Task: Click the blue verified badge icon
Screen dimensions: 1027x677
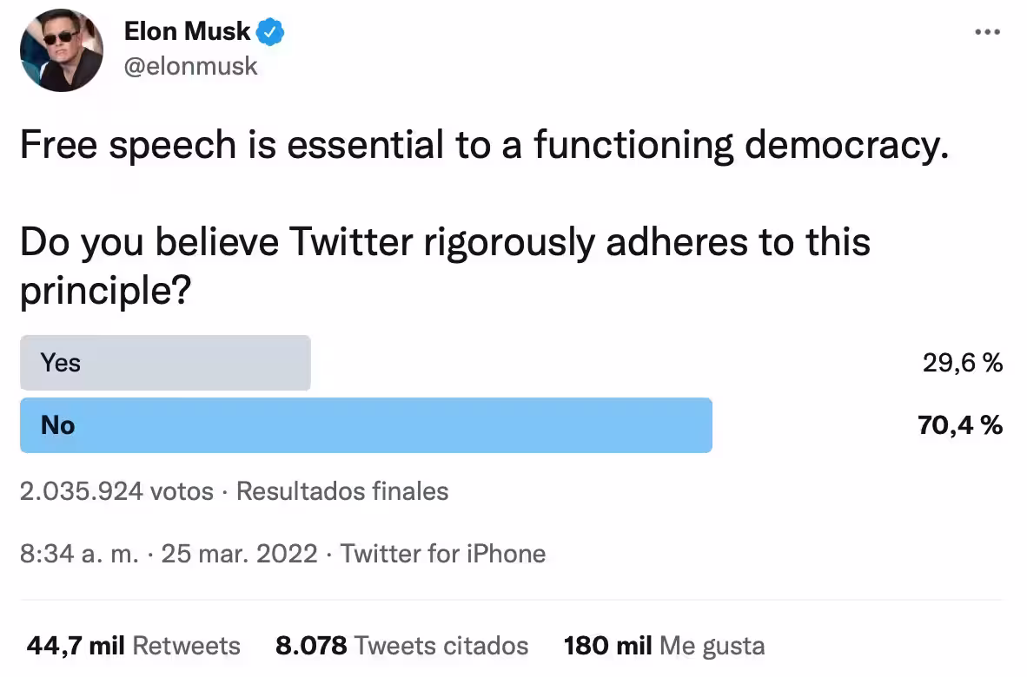Action: 270,31
